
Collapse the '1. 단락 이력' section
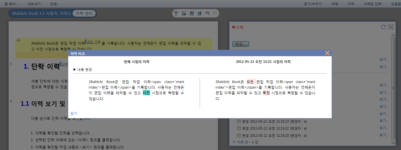(x=11, y=64)
